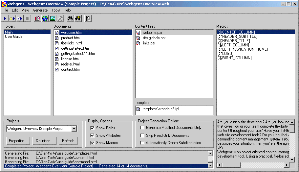Open the File menu
The height and width of the screenshot is (172, 299).
click(x=5, y=10)
